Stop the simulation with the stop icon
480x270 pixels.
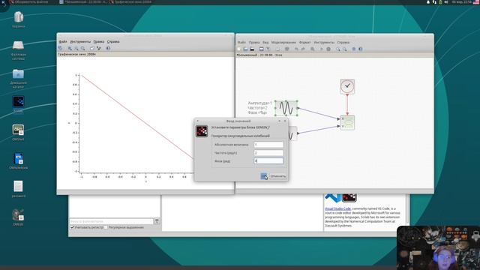click(328, 49)
